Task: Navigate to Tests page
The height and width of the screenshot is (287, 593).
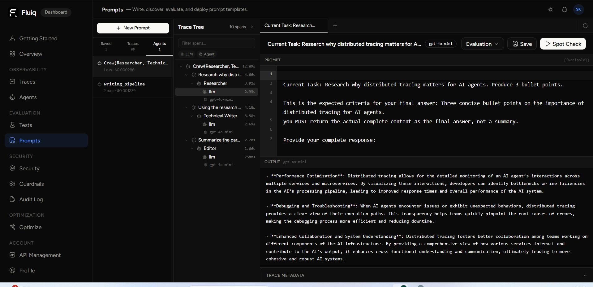Action: (46, 125)
